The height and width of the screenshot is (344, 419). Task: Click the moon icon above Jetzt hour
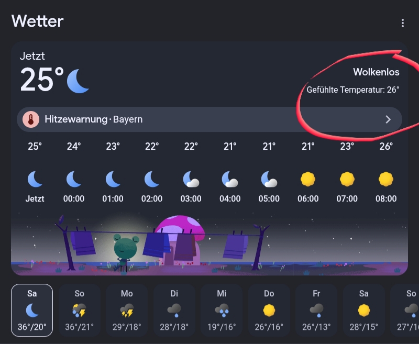coord(35,179)
